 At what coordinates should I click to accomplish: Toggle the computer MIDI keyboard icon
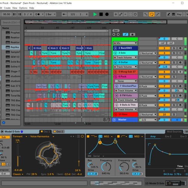173,14
